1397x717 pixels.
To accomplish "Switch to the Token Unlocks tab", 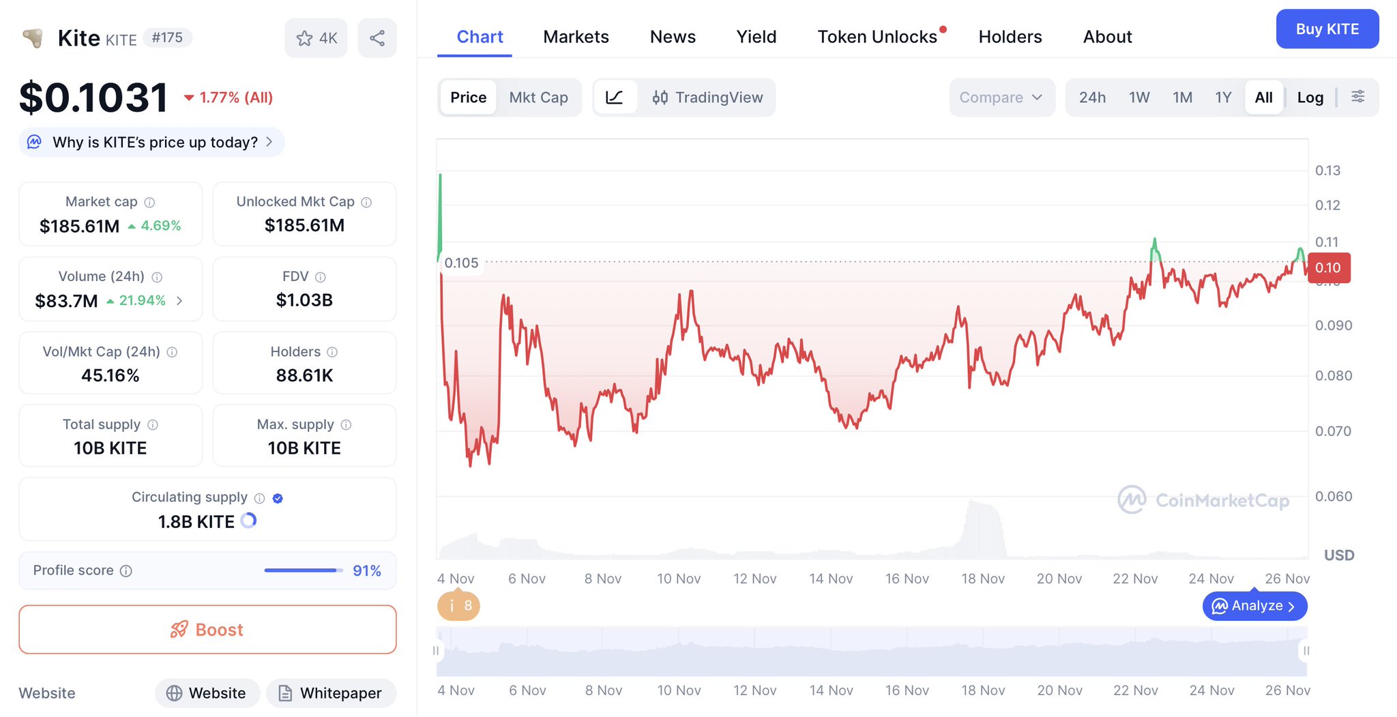I will pos(877,37).
